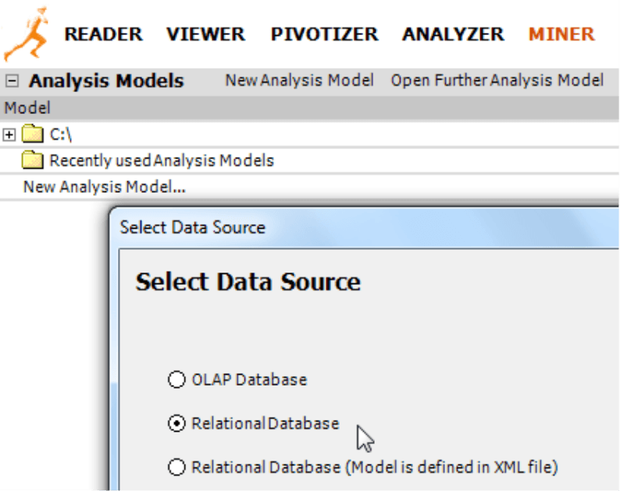Go to the ANALYZER module
Image resolution: width=620 pixels, height=491 pixels.
pos(453,34)
